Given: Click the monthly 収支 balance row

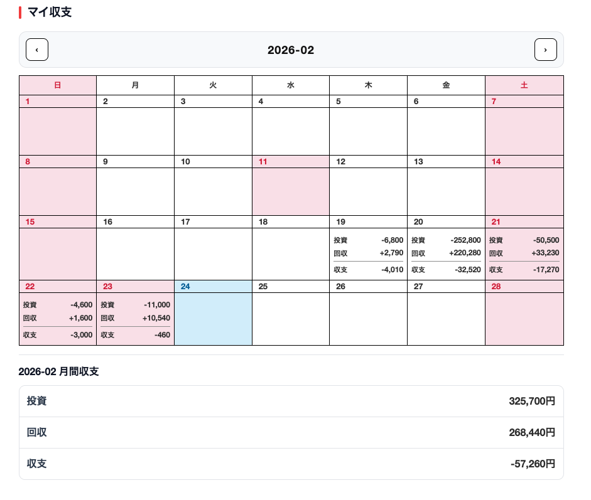Looking at the screenshot, I should pyautogui.click(x=291, y=464).
